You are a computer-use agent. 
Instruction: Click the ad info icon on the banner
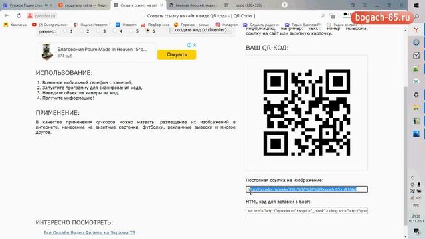coord(189,45)
